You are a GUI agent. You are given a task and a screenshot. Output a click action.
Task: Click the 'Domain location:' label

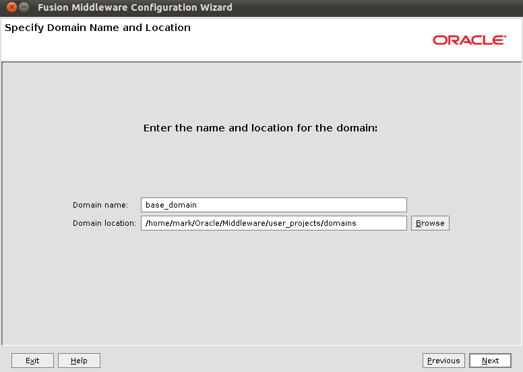tap(104, 223)
